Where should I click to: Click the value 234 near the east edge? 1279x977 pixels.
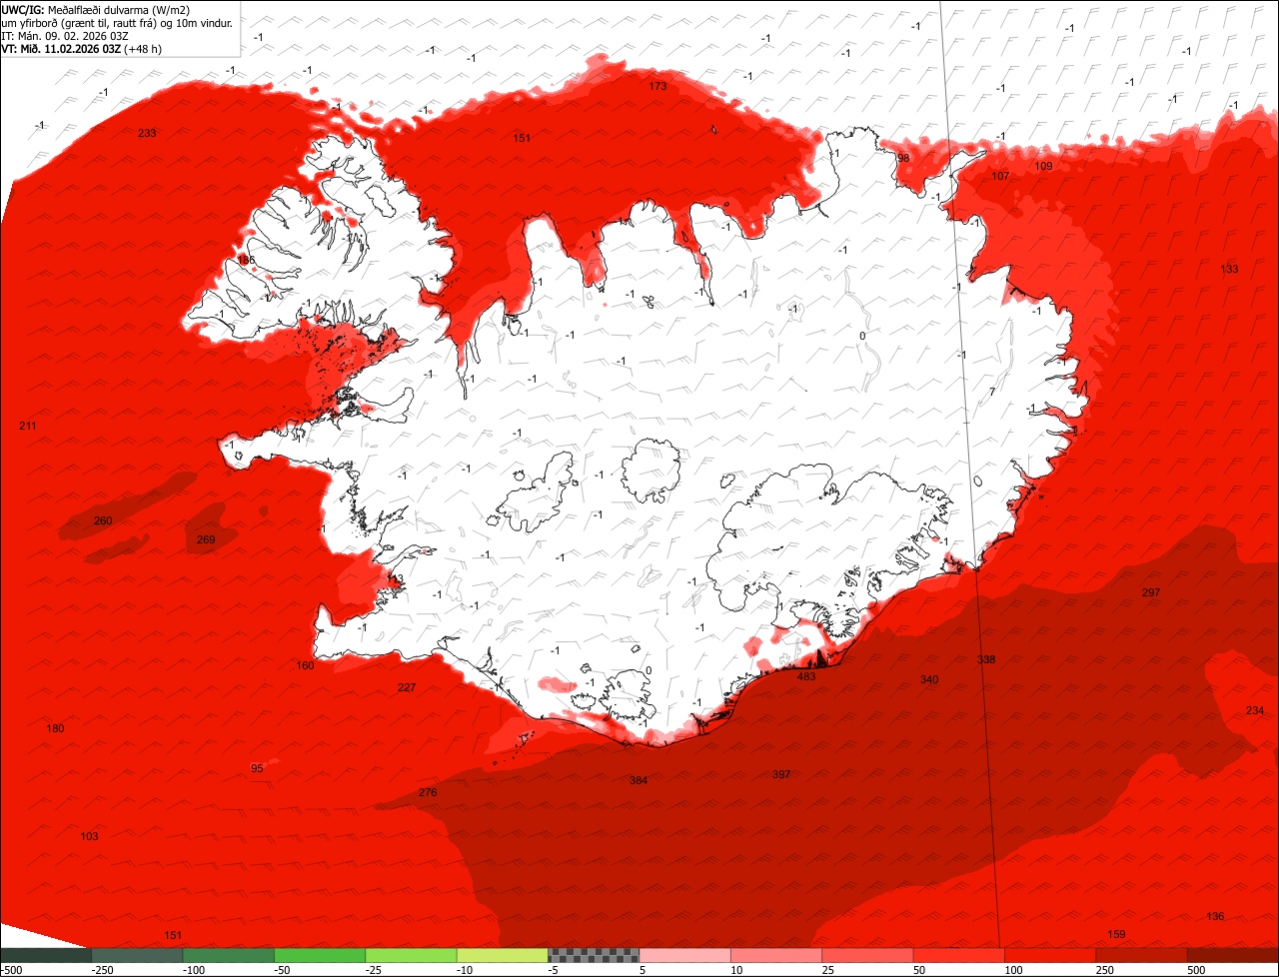(1255, 710)
